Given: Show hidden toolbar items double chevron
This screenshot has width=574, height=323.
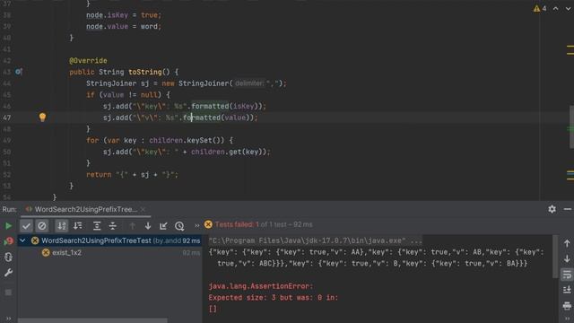Looking at the screenshot, I should (197, 225).
